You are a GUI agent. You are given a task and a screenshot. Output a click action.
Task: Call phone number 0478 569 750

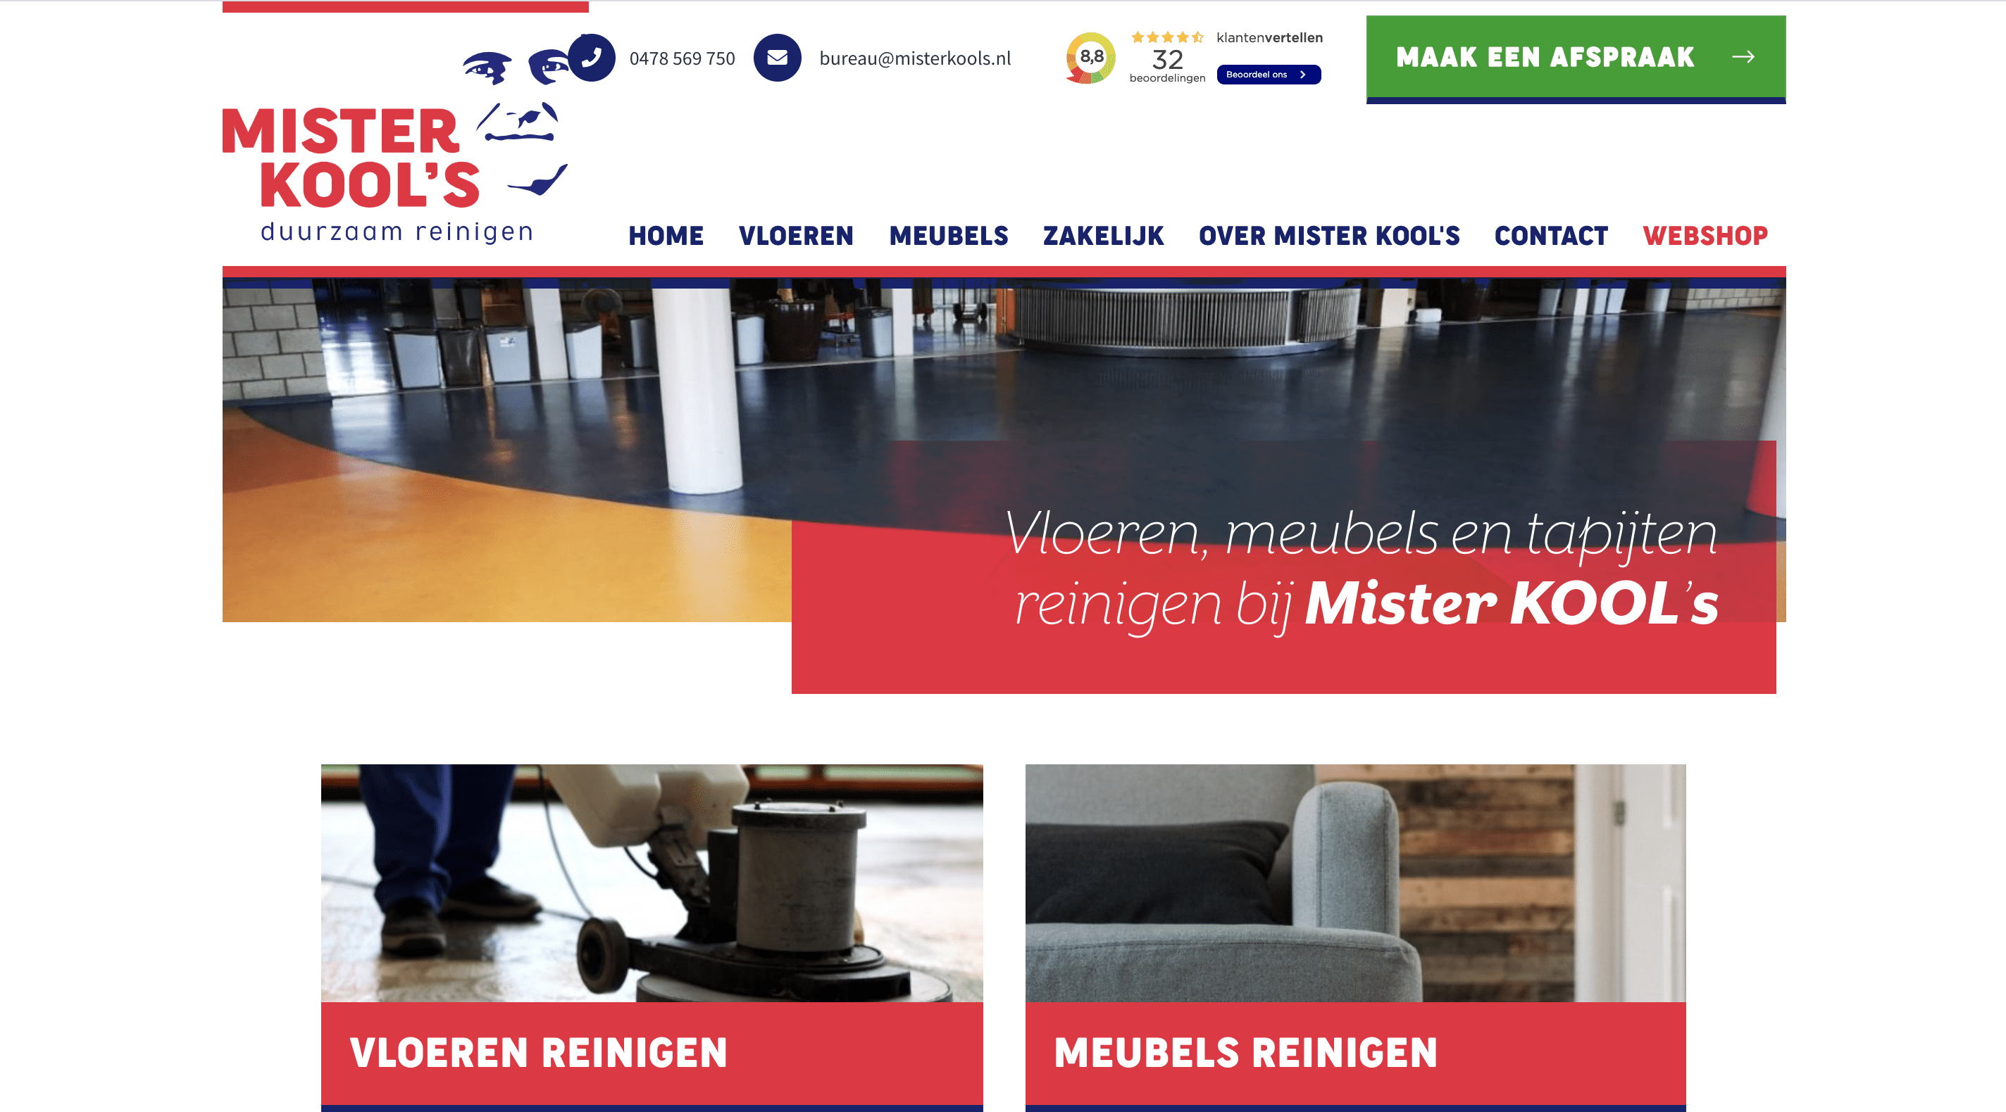coord(682,58)
